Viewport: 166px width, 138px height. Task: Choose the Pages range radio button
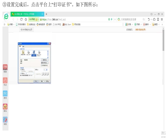point(21,73)
